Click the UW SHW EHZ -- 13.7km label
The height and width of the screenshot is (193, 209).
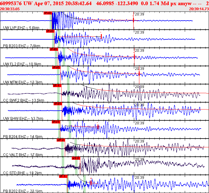23,119
